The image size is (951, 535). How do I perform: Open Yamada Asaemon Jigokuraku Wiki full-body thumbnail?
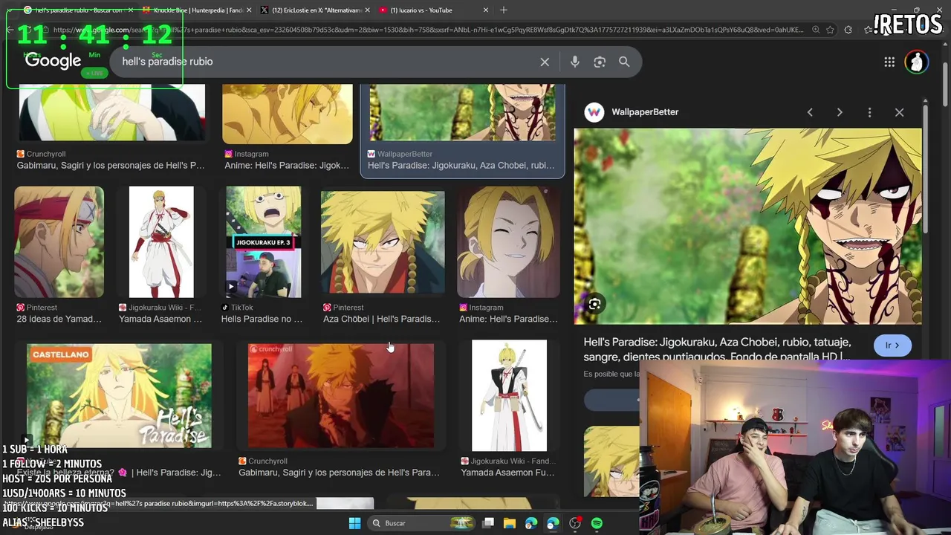click(x=161, y=242)
